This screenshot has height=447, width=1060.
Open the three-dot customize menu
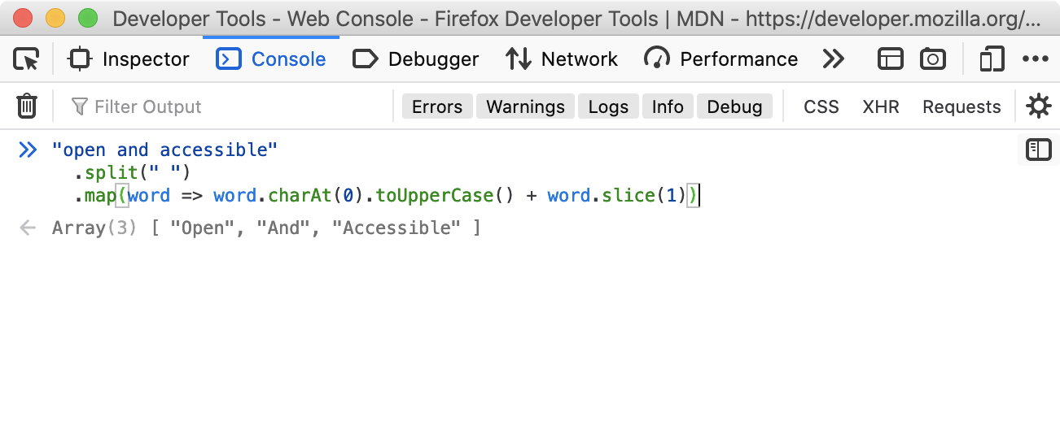(1036, 59)
